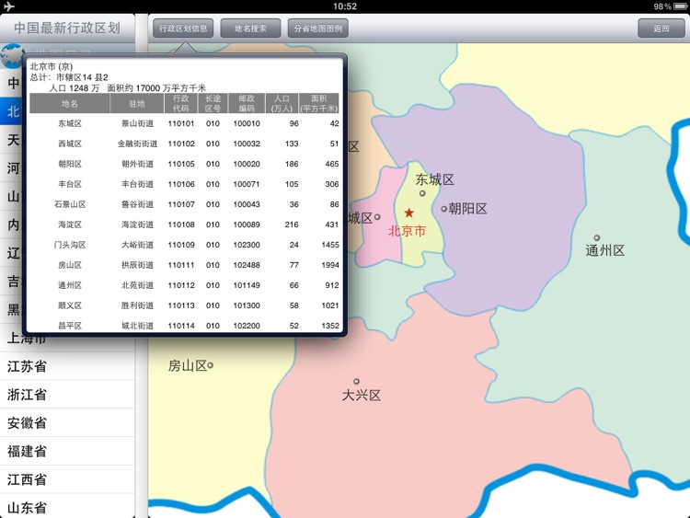The height and width of the screenshot is (518, 690).
Task: Click 西城区 row in the table
Action: [x=184, y=144]
